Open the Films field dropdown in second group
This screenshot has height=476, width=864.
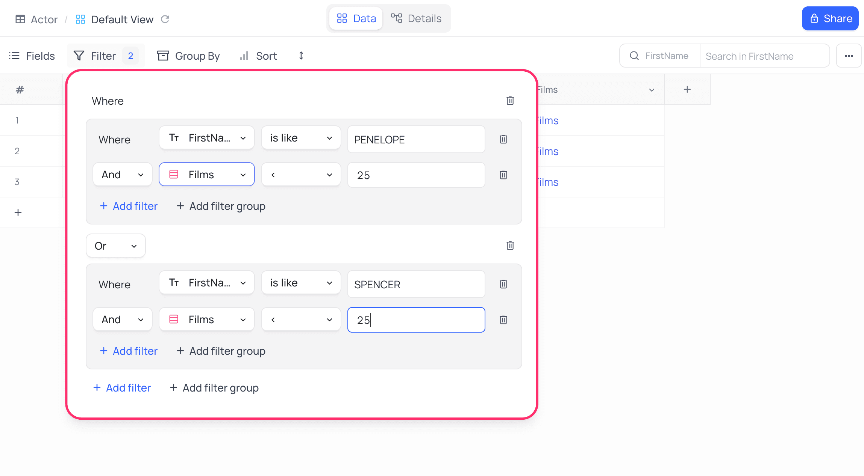206,319
